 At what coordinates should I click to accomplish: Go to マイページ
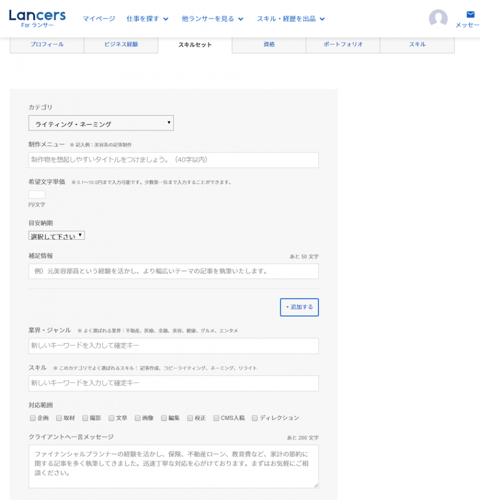coord(99,19)
